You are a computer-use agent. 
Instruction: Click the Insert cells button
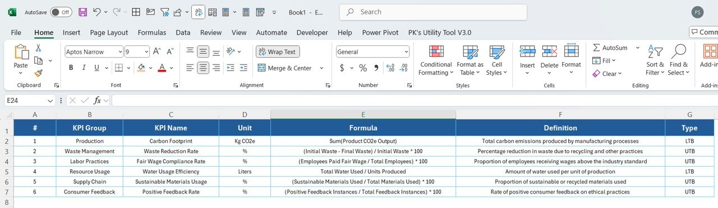pos(527,60)
